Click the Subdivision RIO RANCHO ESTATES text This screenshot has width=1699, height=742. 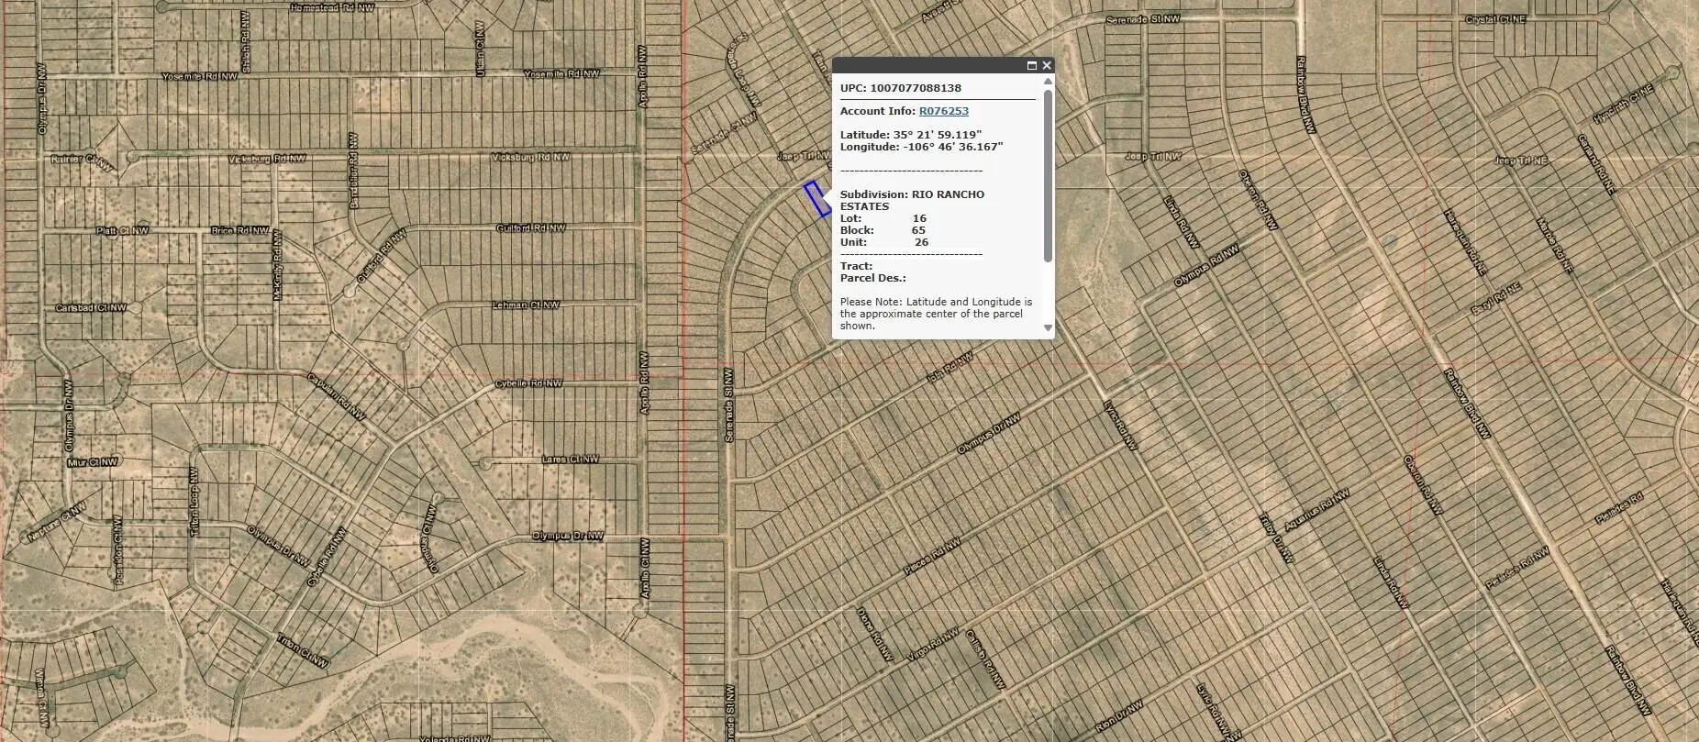(x=912, y=200)
